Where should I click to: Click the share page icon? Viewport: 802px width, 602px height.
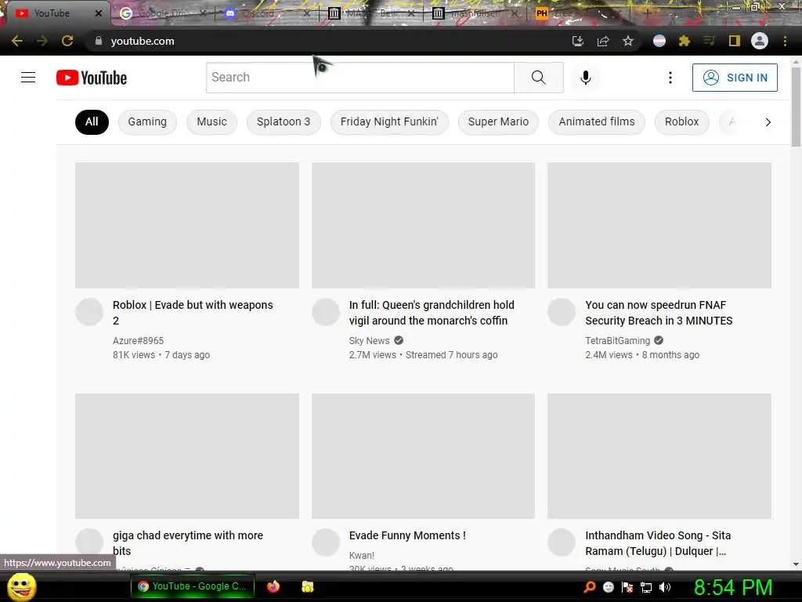pos(603,41)
